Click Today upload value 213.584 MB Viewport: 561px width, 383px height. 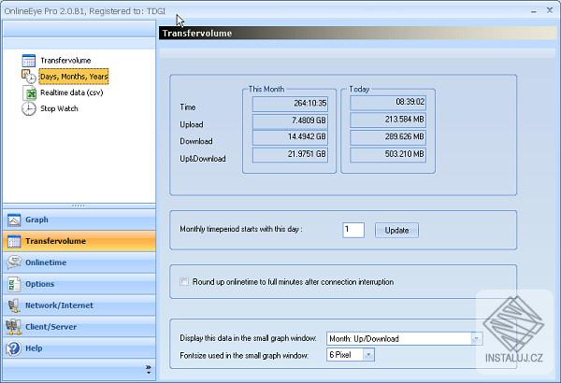click(388, 120)
